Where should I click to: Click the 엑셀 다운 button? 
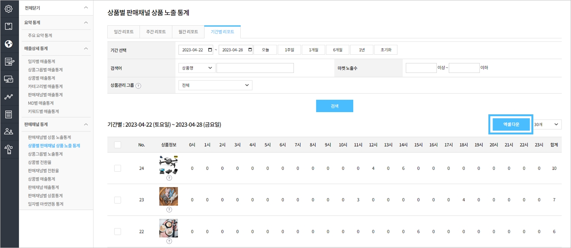coord(511,125)
